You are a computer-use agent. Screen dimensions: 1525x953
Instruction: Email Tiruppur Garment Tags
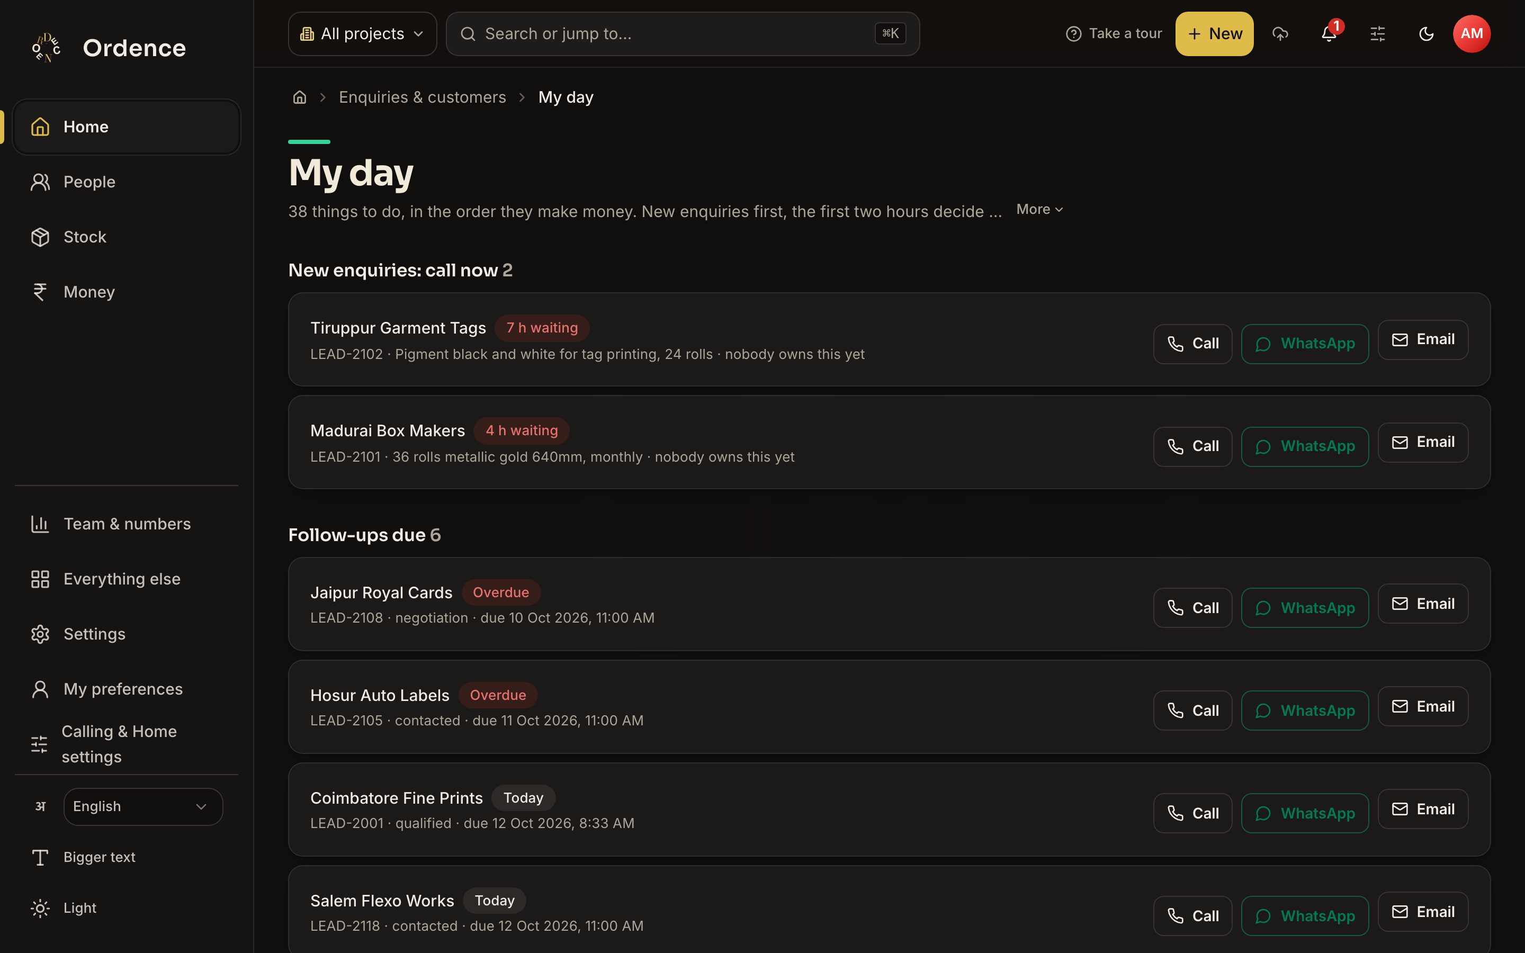point(1423,340)
